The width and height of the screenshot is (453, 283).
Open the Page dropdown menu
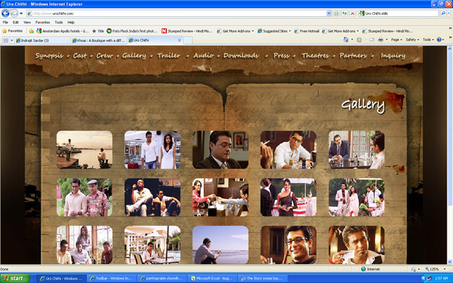point(396,40)
